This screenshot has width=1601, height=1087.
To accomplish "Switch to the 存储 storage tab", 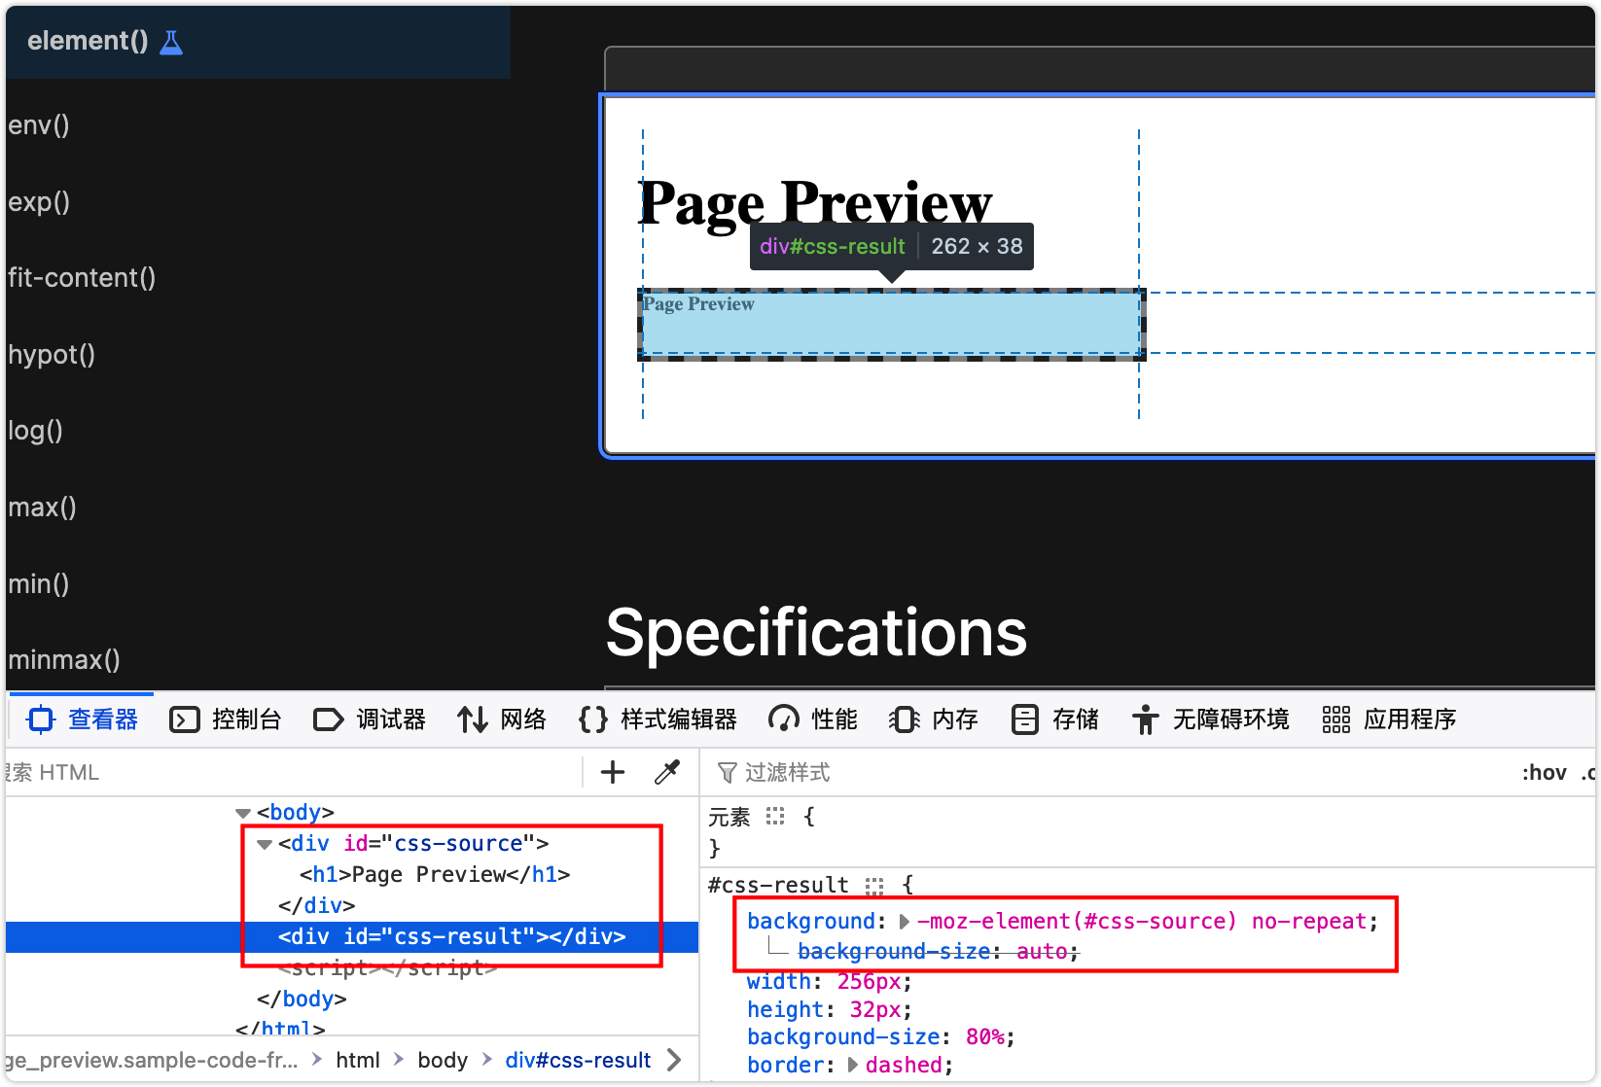I will click(1054, 719).
